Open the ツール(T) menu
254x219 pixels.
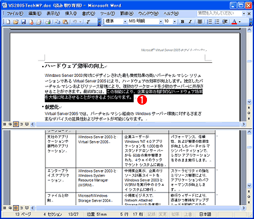(108, 13)
